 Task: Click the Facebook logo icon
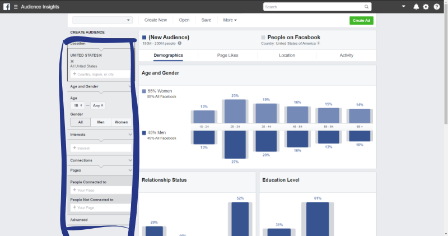7,7
